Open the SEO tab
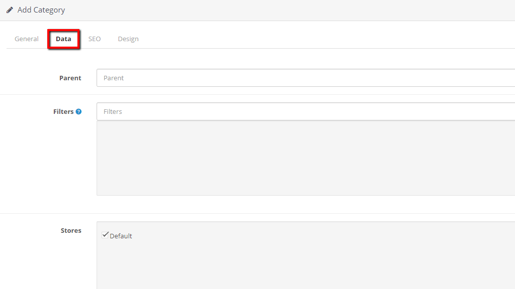This screenshot has width=515, height=289. coord(94,39)
